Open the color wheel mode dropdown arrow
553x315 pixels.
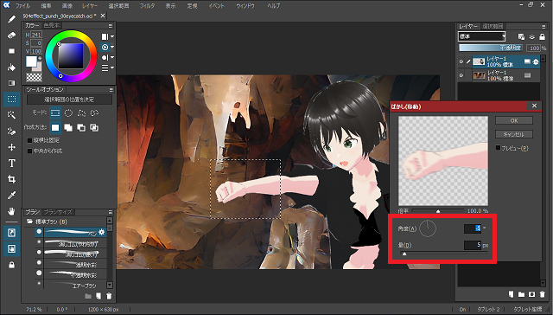point(112,47)
